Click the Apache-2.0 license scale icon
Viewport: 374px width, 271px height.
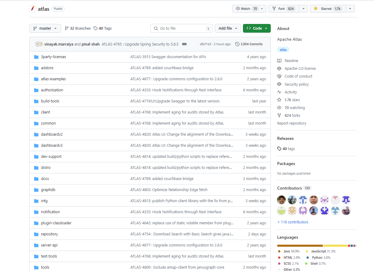(279, 68)
